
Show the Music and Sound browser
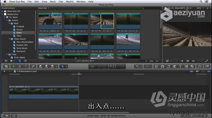(168, 66)
